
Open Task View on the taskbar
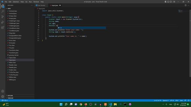(71, 104)
